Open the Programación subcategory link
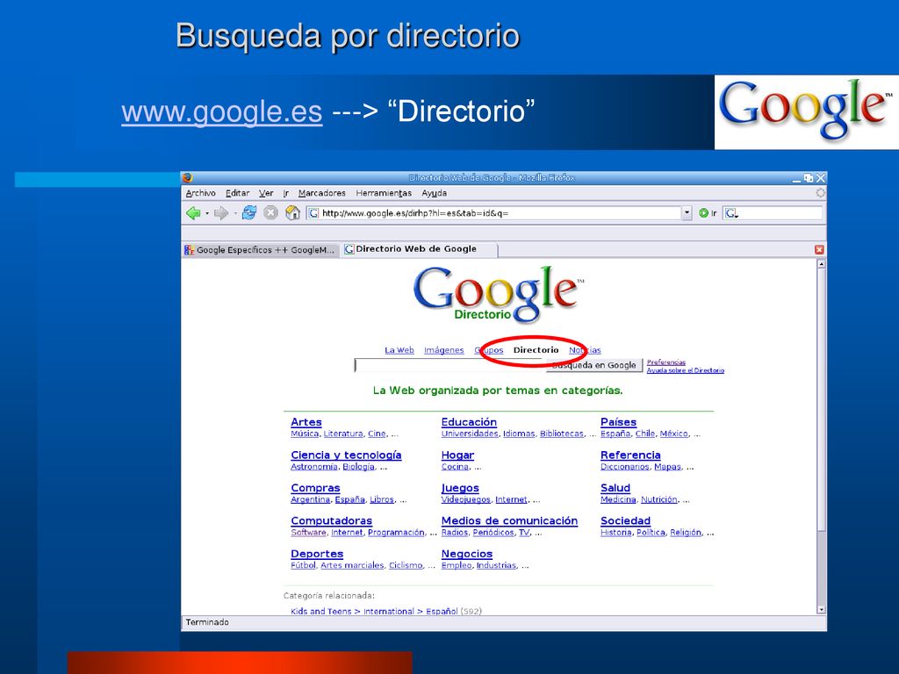The width and height of the screenshot is (899, 674). [x=396, y=533]
